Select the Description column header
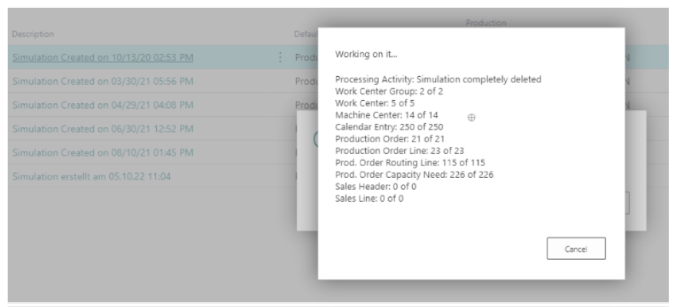The width and height of the screenshot is (678, 307). point(33,34)
